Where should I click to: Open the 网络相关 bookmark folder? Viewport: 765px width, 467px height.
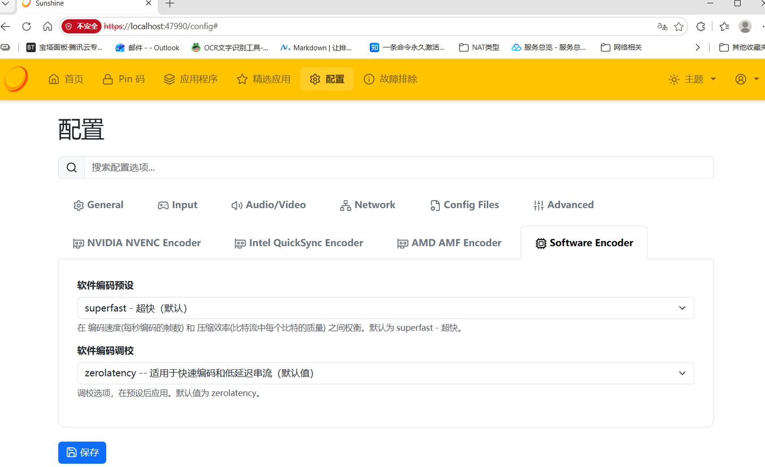click(x=621, y=47)
